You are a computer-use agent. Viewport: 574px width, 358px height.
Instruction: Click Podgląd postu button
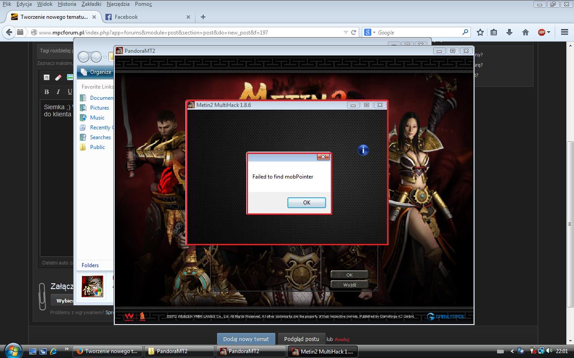tap(302, 339)
